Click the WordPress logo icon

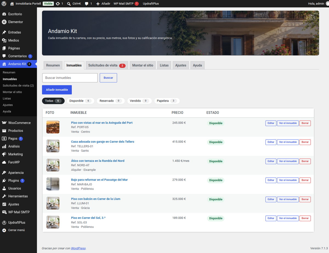(4, 4)
